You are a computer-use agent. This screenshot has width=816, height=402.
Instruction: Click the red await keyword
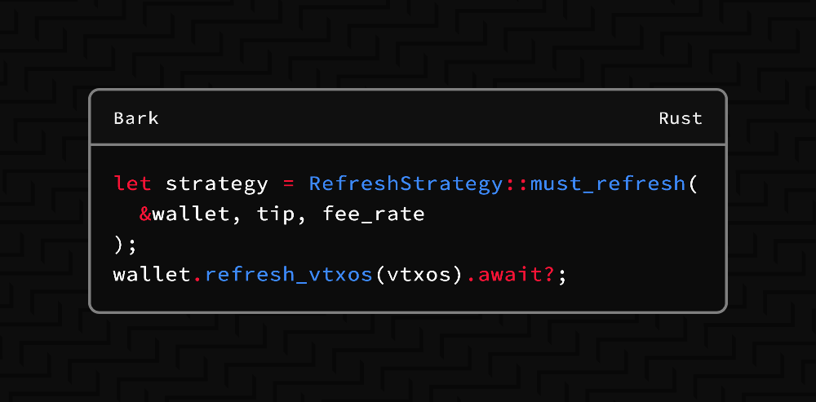(x=508, y=275)
